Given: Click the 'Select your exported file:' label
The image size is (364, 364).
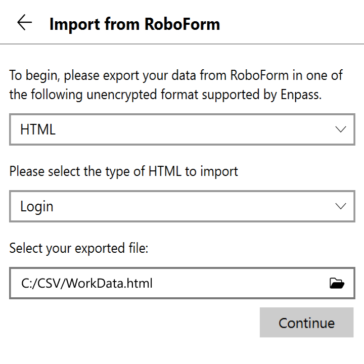Looking at the screenshot, I should pos(79,248).
